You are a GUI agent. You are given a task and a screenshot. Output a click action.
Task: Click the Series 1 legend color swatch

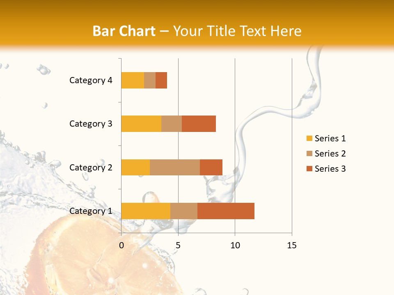click(309, 138)
